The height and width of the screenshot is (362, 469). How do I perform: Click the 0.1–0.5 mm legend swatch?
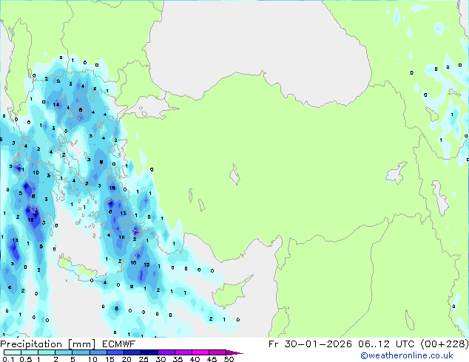13,352
